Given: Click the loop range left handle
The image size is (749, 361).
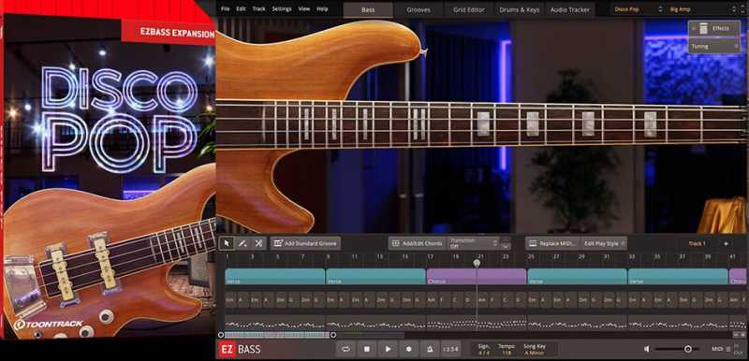Looking at the screenshot, I should [x=221, y=335].
